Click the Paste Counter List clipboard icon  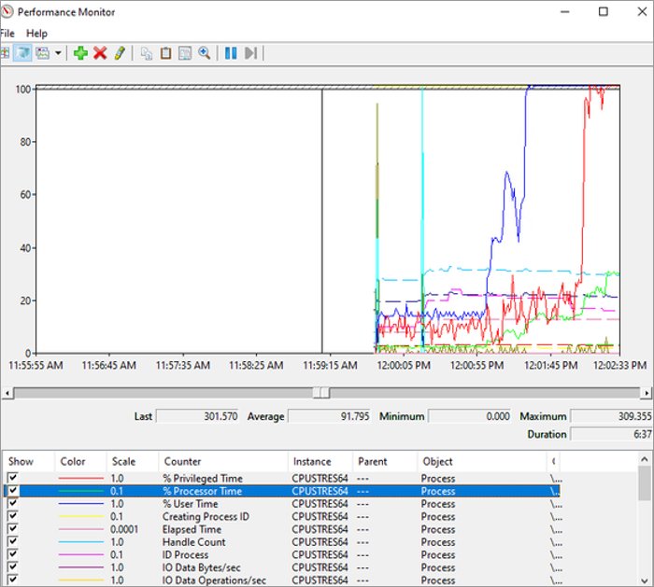coord(165,53)
